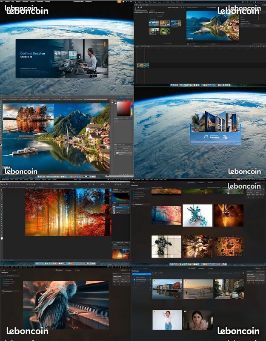Open the black floral abstract on white thumbnail
Viewport: 266px width, 341px height.
(166, 247)
